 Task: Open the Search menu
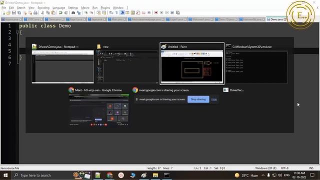tap(21, 8)
